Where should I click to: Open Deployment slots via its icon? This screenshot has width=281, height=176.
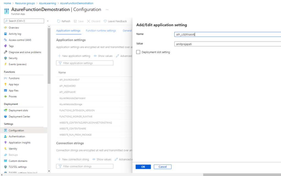5,110
